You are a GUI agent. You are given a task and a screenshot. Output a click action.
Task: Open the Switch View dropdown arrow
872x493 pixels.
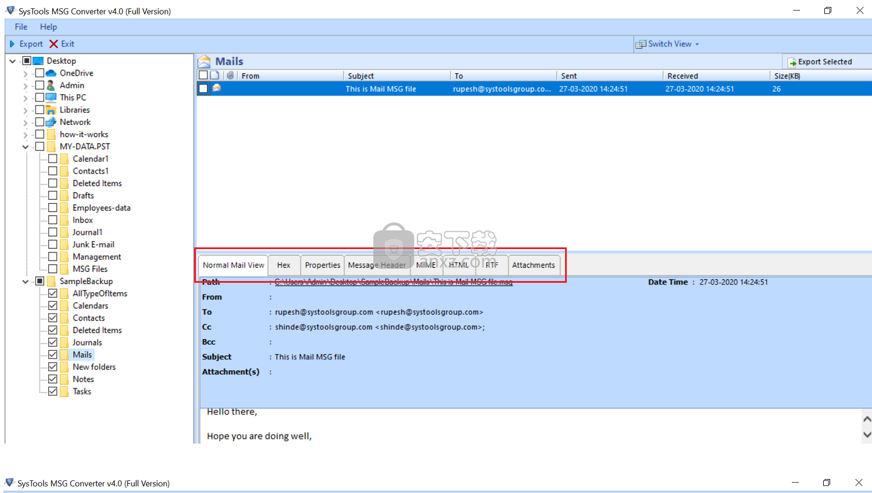[x=697, y=44]
